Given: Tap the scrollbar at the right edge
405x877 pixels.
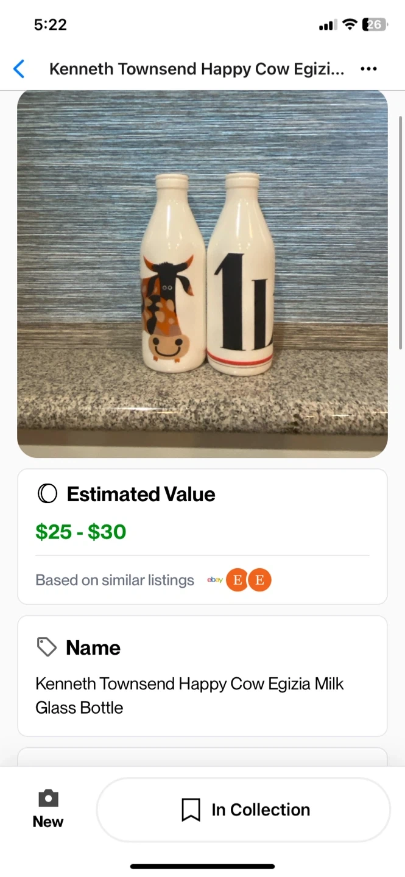Looking at the screenshot, I should 400,231.
